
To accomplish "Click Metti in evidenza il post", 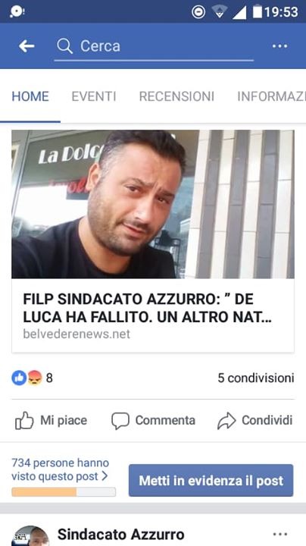I will click(211, 481).
